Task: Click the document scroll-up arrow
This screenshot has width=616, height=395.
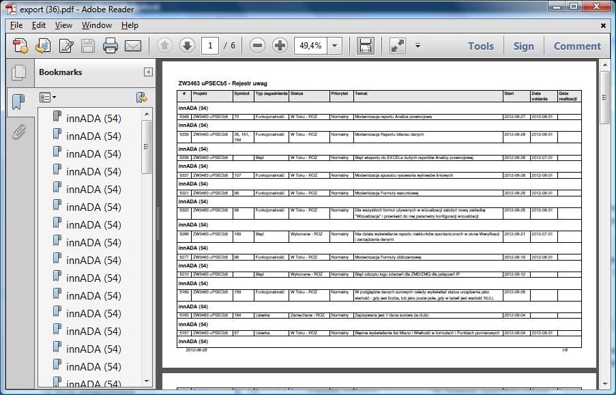Action: tap(604, 65)
